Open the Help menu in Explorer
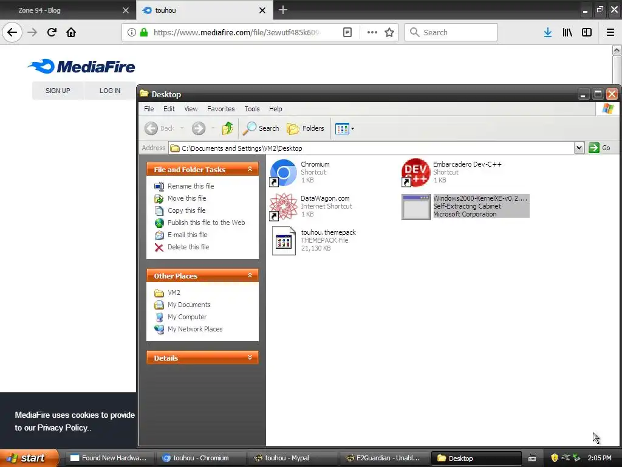This screenshot has width=622, height=467. (x=276, y=109)
